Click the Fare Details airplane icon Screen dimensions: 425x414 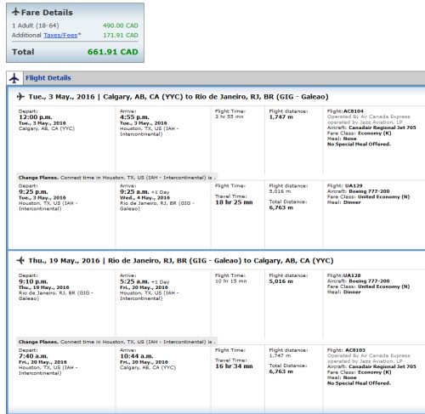pyautogui.click(x=16, y=12)
